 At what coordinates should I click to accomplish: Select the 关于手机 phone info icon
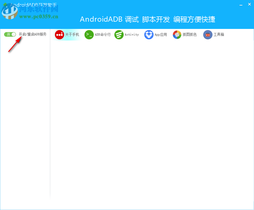tap(59, 34)
